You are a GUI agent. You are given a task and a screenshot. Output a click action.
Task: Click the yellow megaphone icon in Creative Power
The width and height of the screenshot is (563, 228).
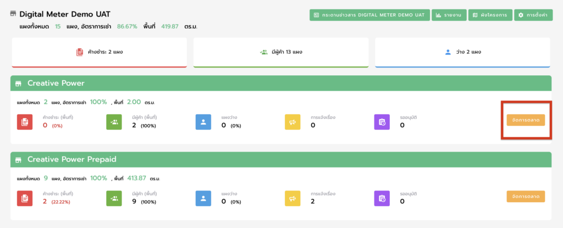click(292, 121)
